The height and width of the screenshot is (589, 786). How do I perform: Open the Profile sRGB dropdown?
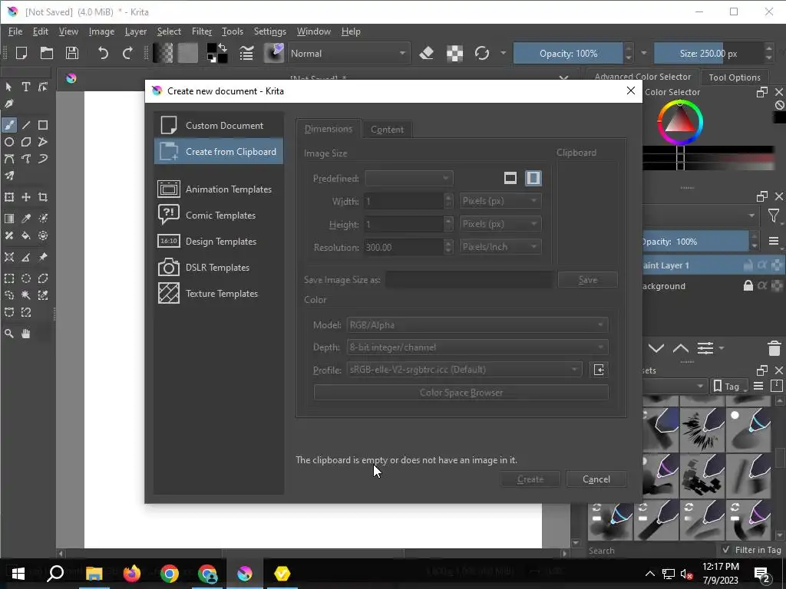464,370
